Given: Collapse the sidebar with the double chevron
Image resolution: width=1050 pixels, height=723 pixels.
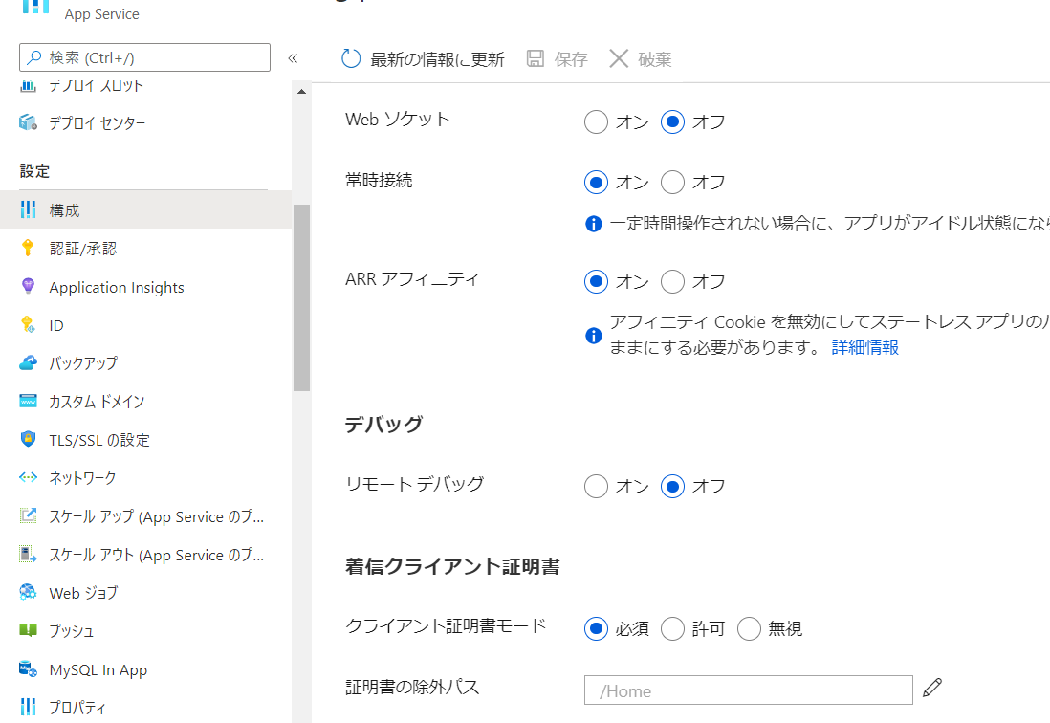Looking at the screenshot, I should [x=293, y=58].
